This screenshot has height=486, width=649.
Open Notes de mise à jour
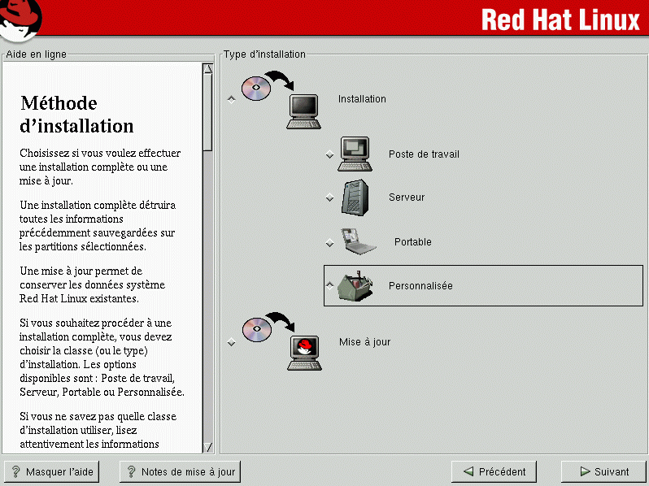[179, 471]
